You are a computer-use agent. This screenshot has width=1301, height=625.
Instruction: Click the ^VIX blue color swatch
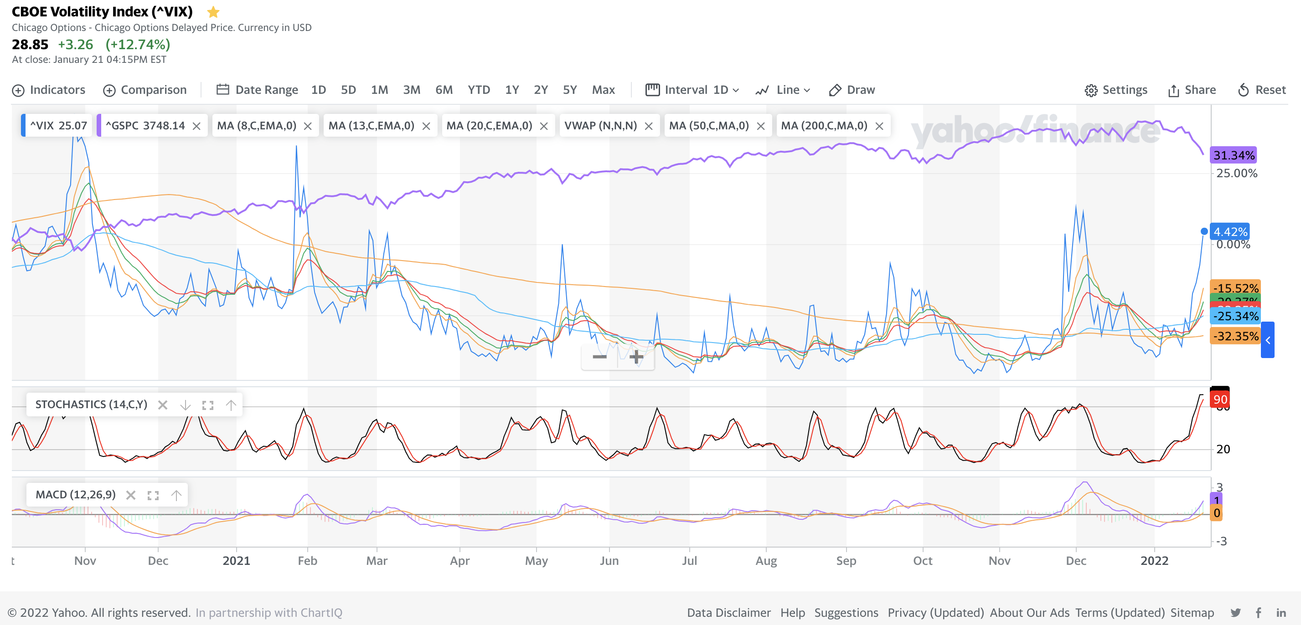(x=23, y=125)
